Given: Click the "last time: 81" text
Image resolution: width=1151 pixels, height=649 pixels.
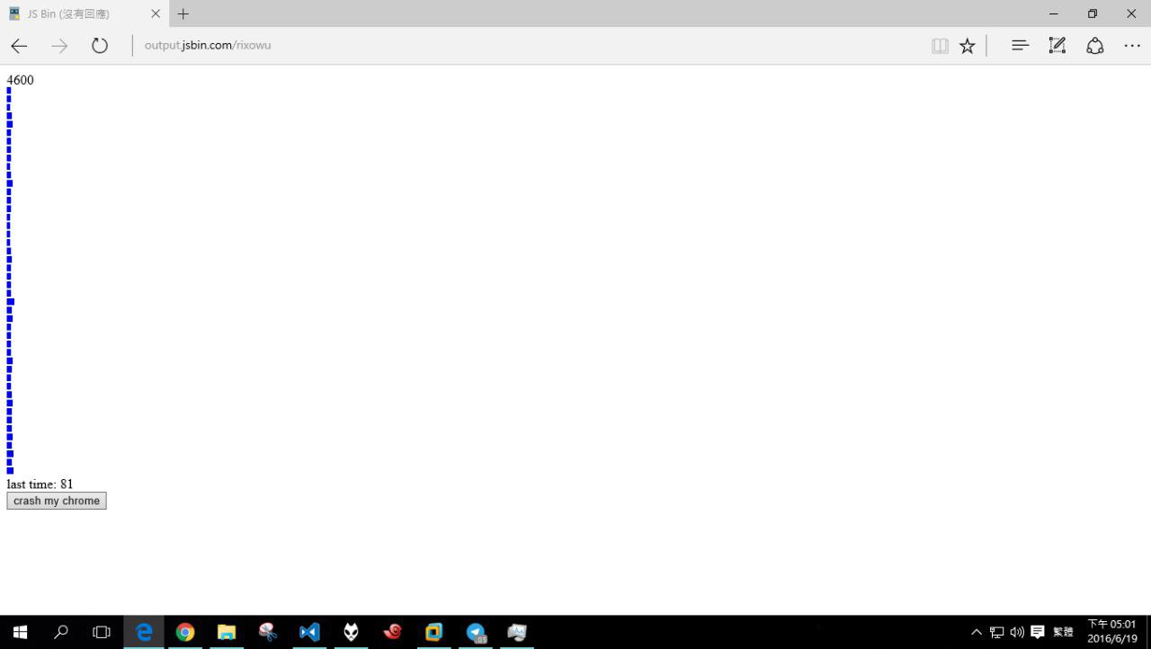Looking at the screenshot, I should click(x=40, y=485).
